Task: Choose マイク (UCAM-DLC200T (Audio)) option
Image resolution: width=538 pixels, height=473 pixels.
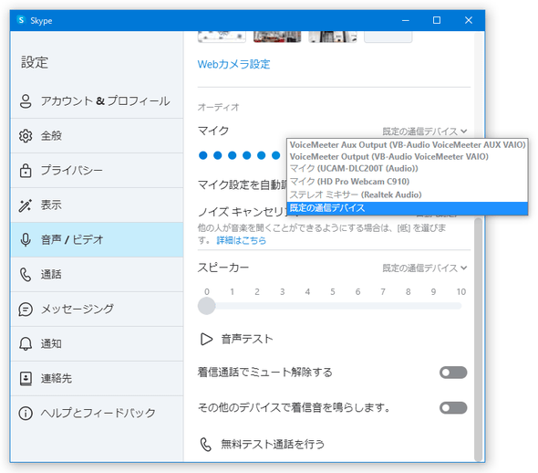Action: [x=408, y=169]
